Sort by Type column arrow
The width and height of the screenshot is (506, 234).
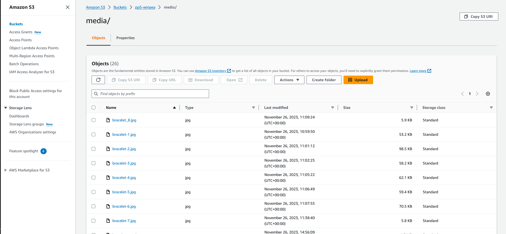pyautogui.click(x=254, y=108)
